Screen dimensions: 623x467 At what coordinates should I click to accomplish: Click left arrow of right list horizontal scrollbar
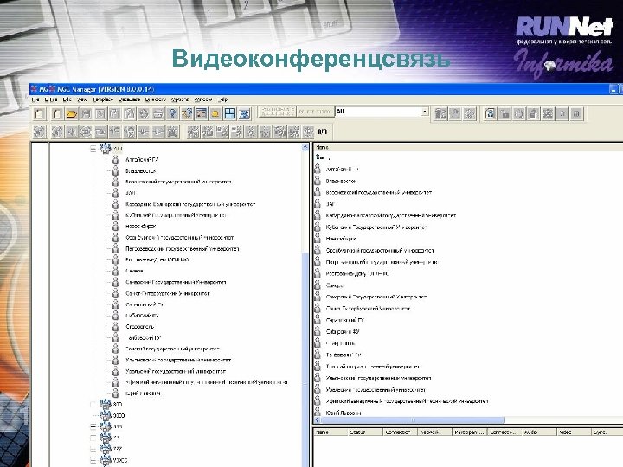click(x=317, y=420)
